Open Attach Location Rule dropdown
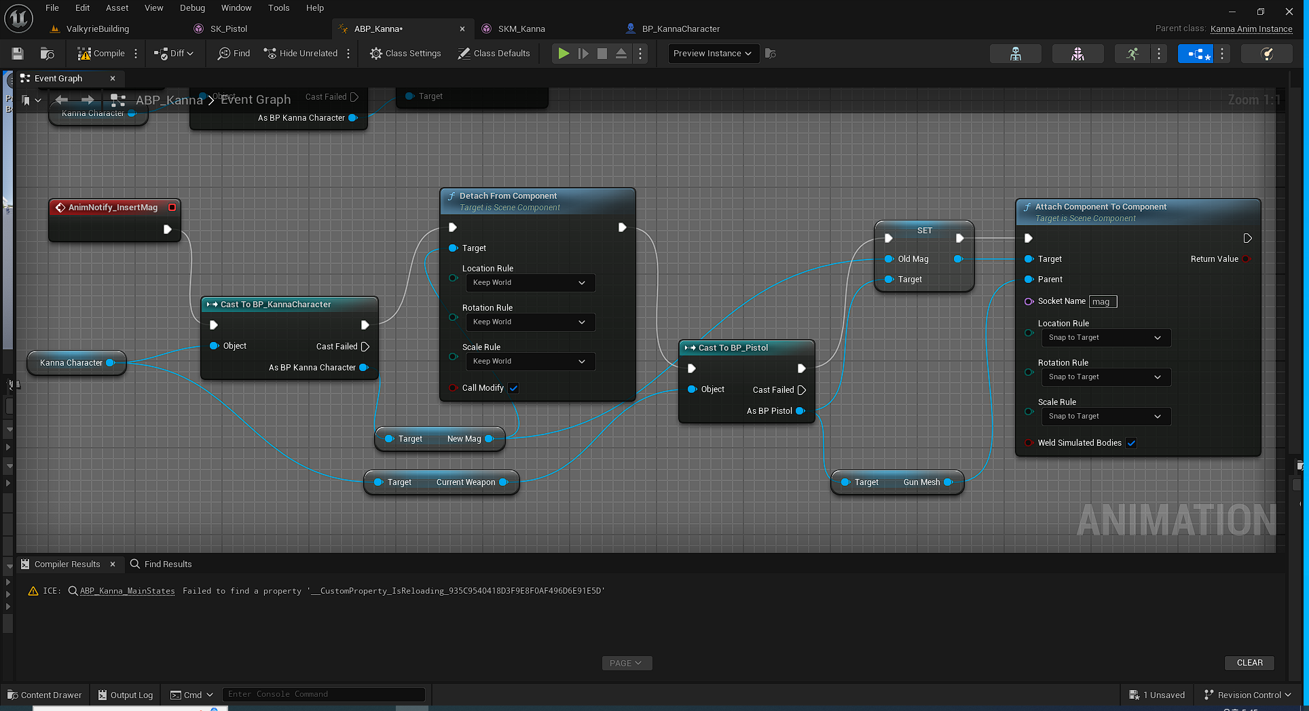 coord(1105,338)
